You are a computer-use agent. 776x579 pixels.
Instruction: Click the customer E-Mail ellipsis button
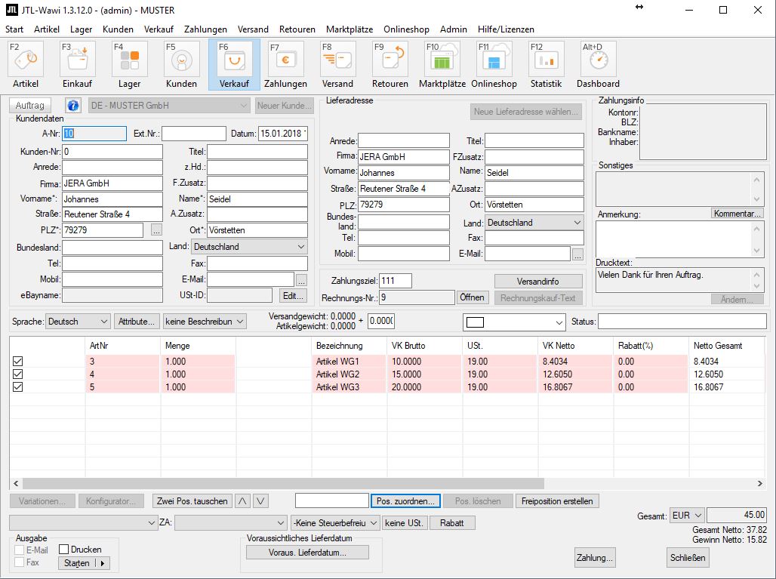click(x=301, y=279)
